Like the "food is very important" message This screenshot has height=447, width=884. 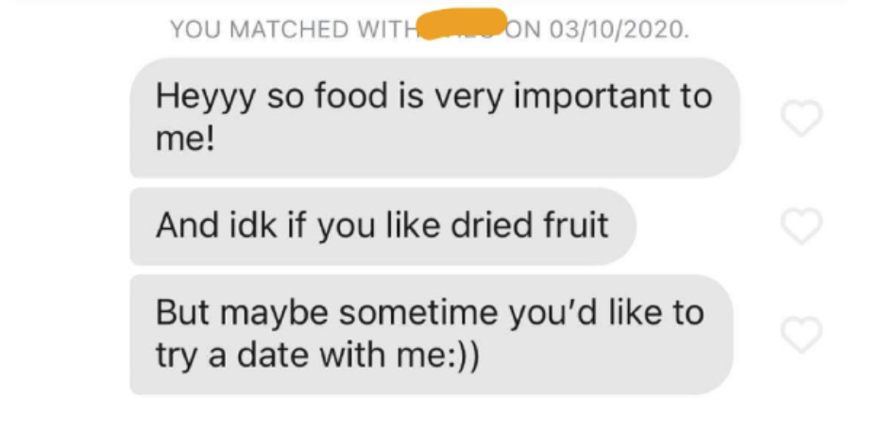coord(801,118)
